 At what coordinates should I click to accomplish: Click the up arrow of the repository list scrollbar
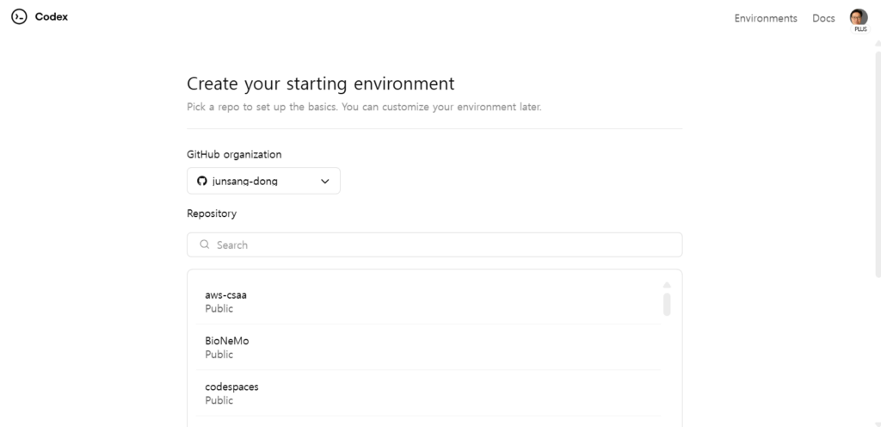click(667, 286)
